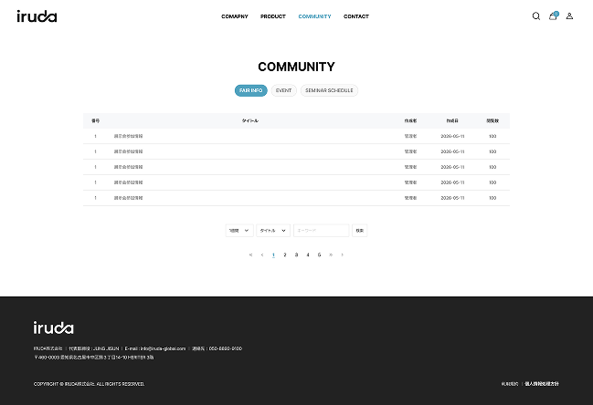Click the search button beside keyword field

[x=360, y=231]
